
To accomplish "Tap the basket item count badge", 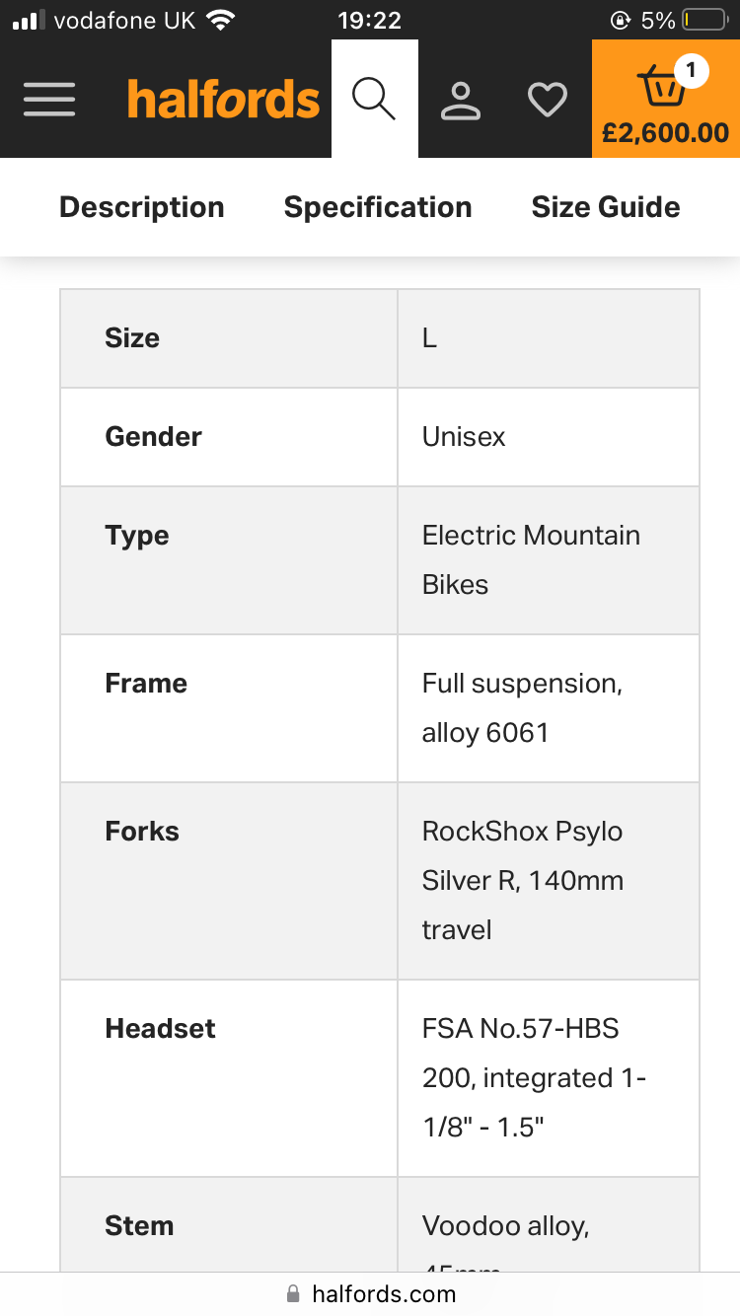I will 691,71.
